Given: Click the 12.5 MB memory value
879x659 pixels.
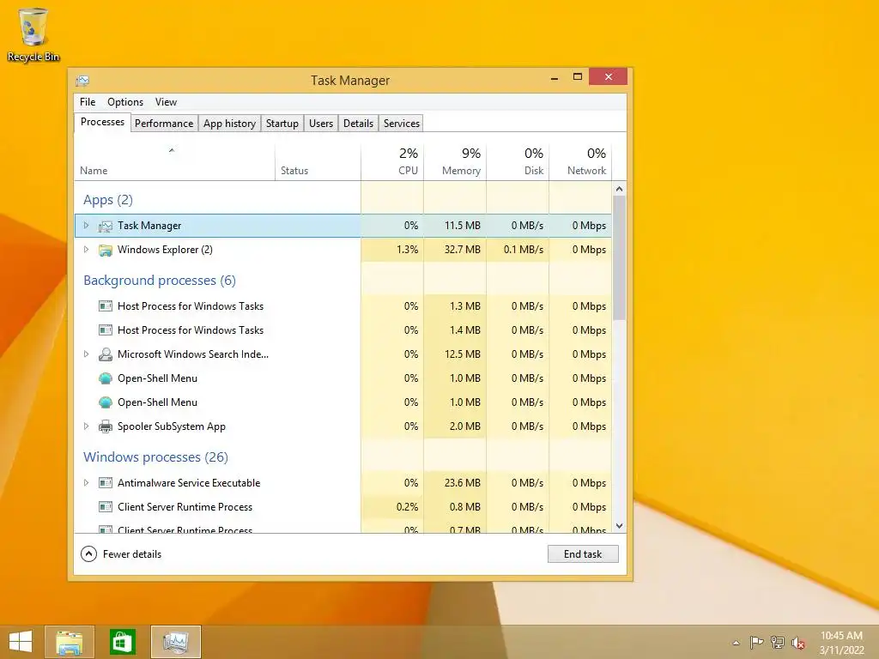Looking at the screenshot, I should click(x=463, y=354).
